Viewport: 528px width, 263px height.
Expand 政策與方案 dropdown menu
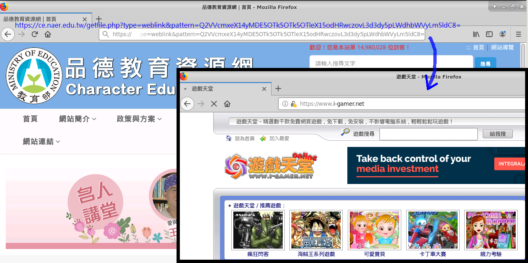[x=140, y=119]
